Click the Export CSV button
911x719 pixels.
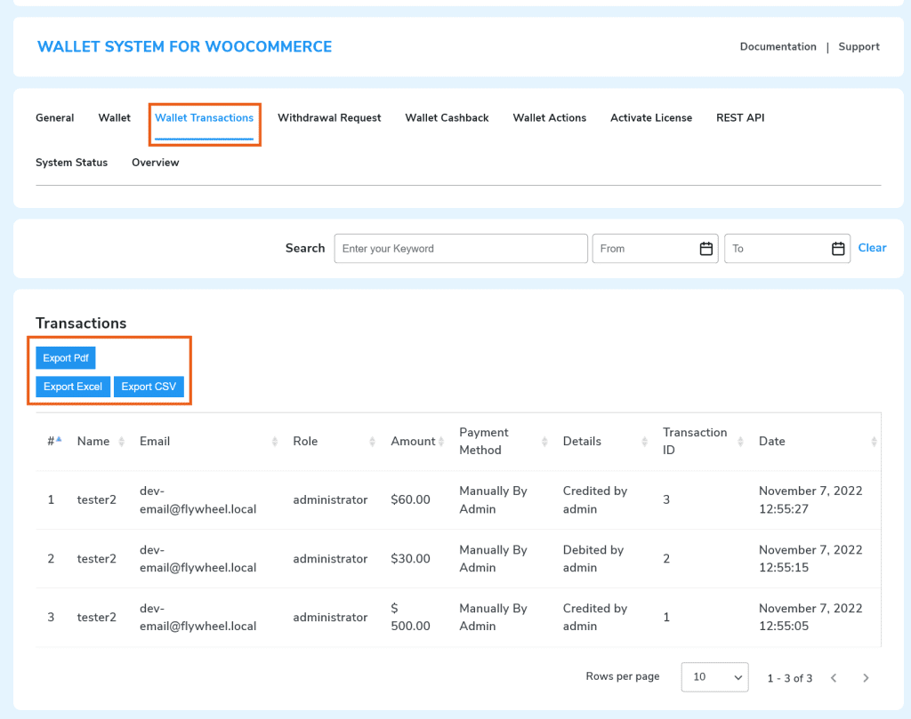coord(149,387)
